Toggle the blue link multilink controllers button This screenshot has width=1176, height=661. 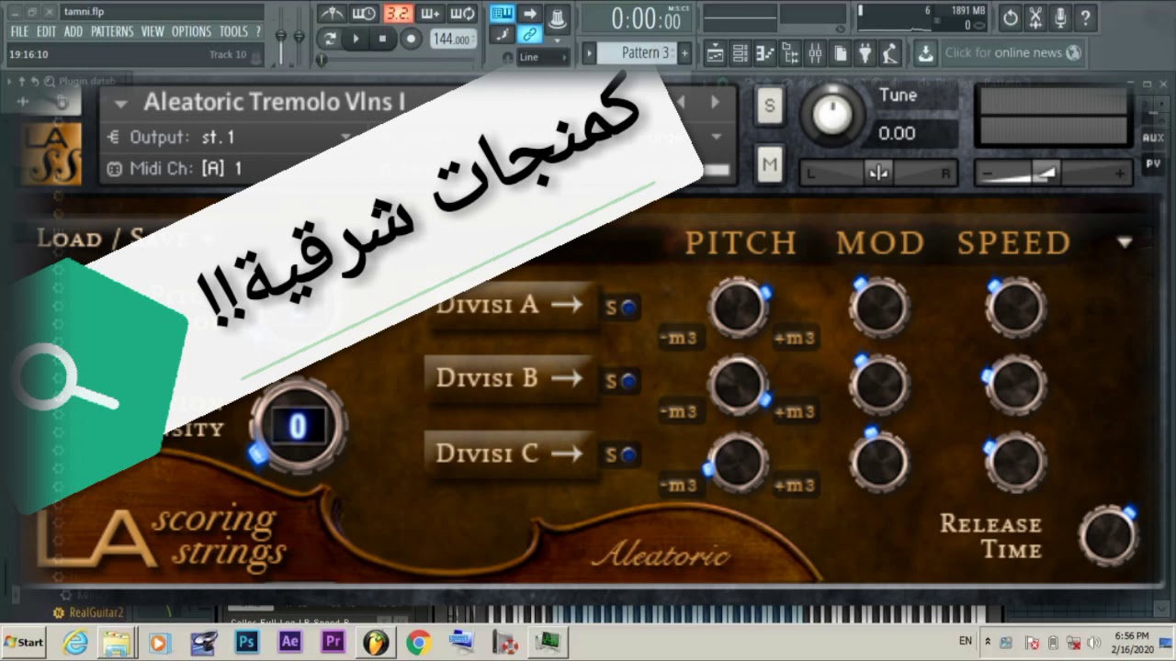[x=529, y=35]
